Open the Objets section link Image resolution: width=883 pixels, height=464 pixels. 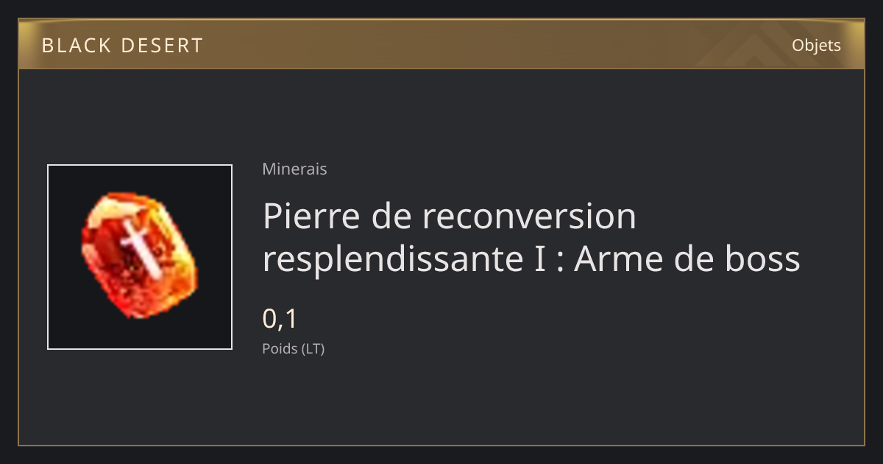pyautogui.click(x=816, y=46)
